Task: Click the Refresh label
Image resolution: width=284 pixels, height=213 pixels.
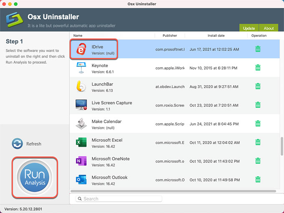Action: click(x=34, y=144)
